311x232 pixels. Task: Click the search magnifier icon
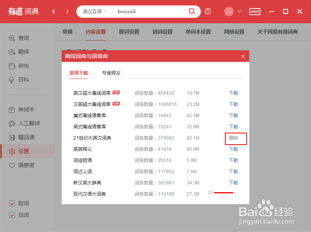coord(192,11)
